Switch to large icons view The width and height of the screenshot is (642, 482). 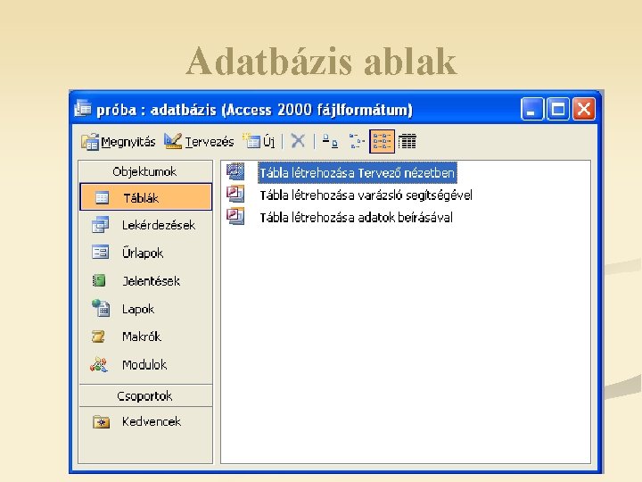click(x=330, y=141)
